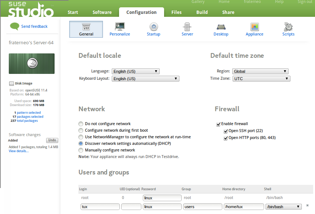Viewport: 315px width, 214px height.
Task: Open the Keyboard Layout dropdown
Action: [x=145, y=79]
